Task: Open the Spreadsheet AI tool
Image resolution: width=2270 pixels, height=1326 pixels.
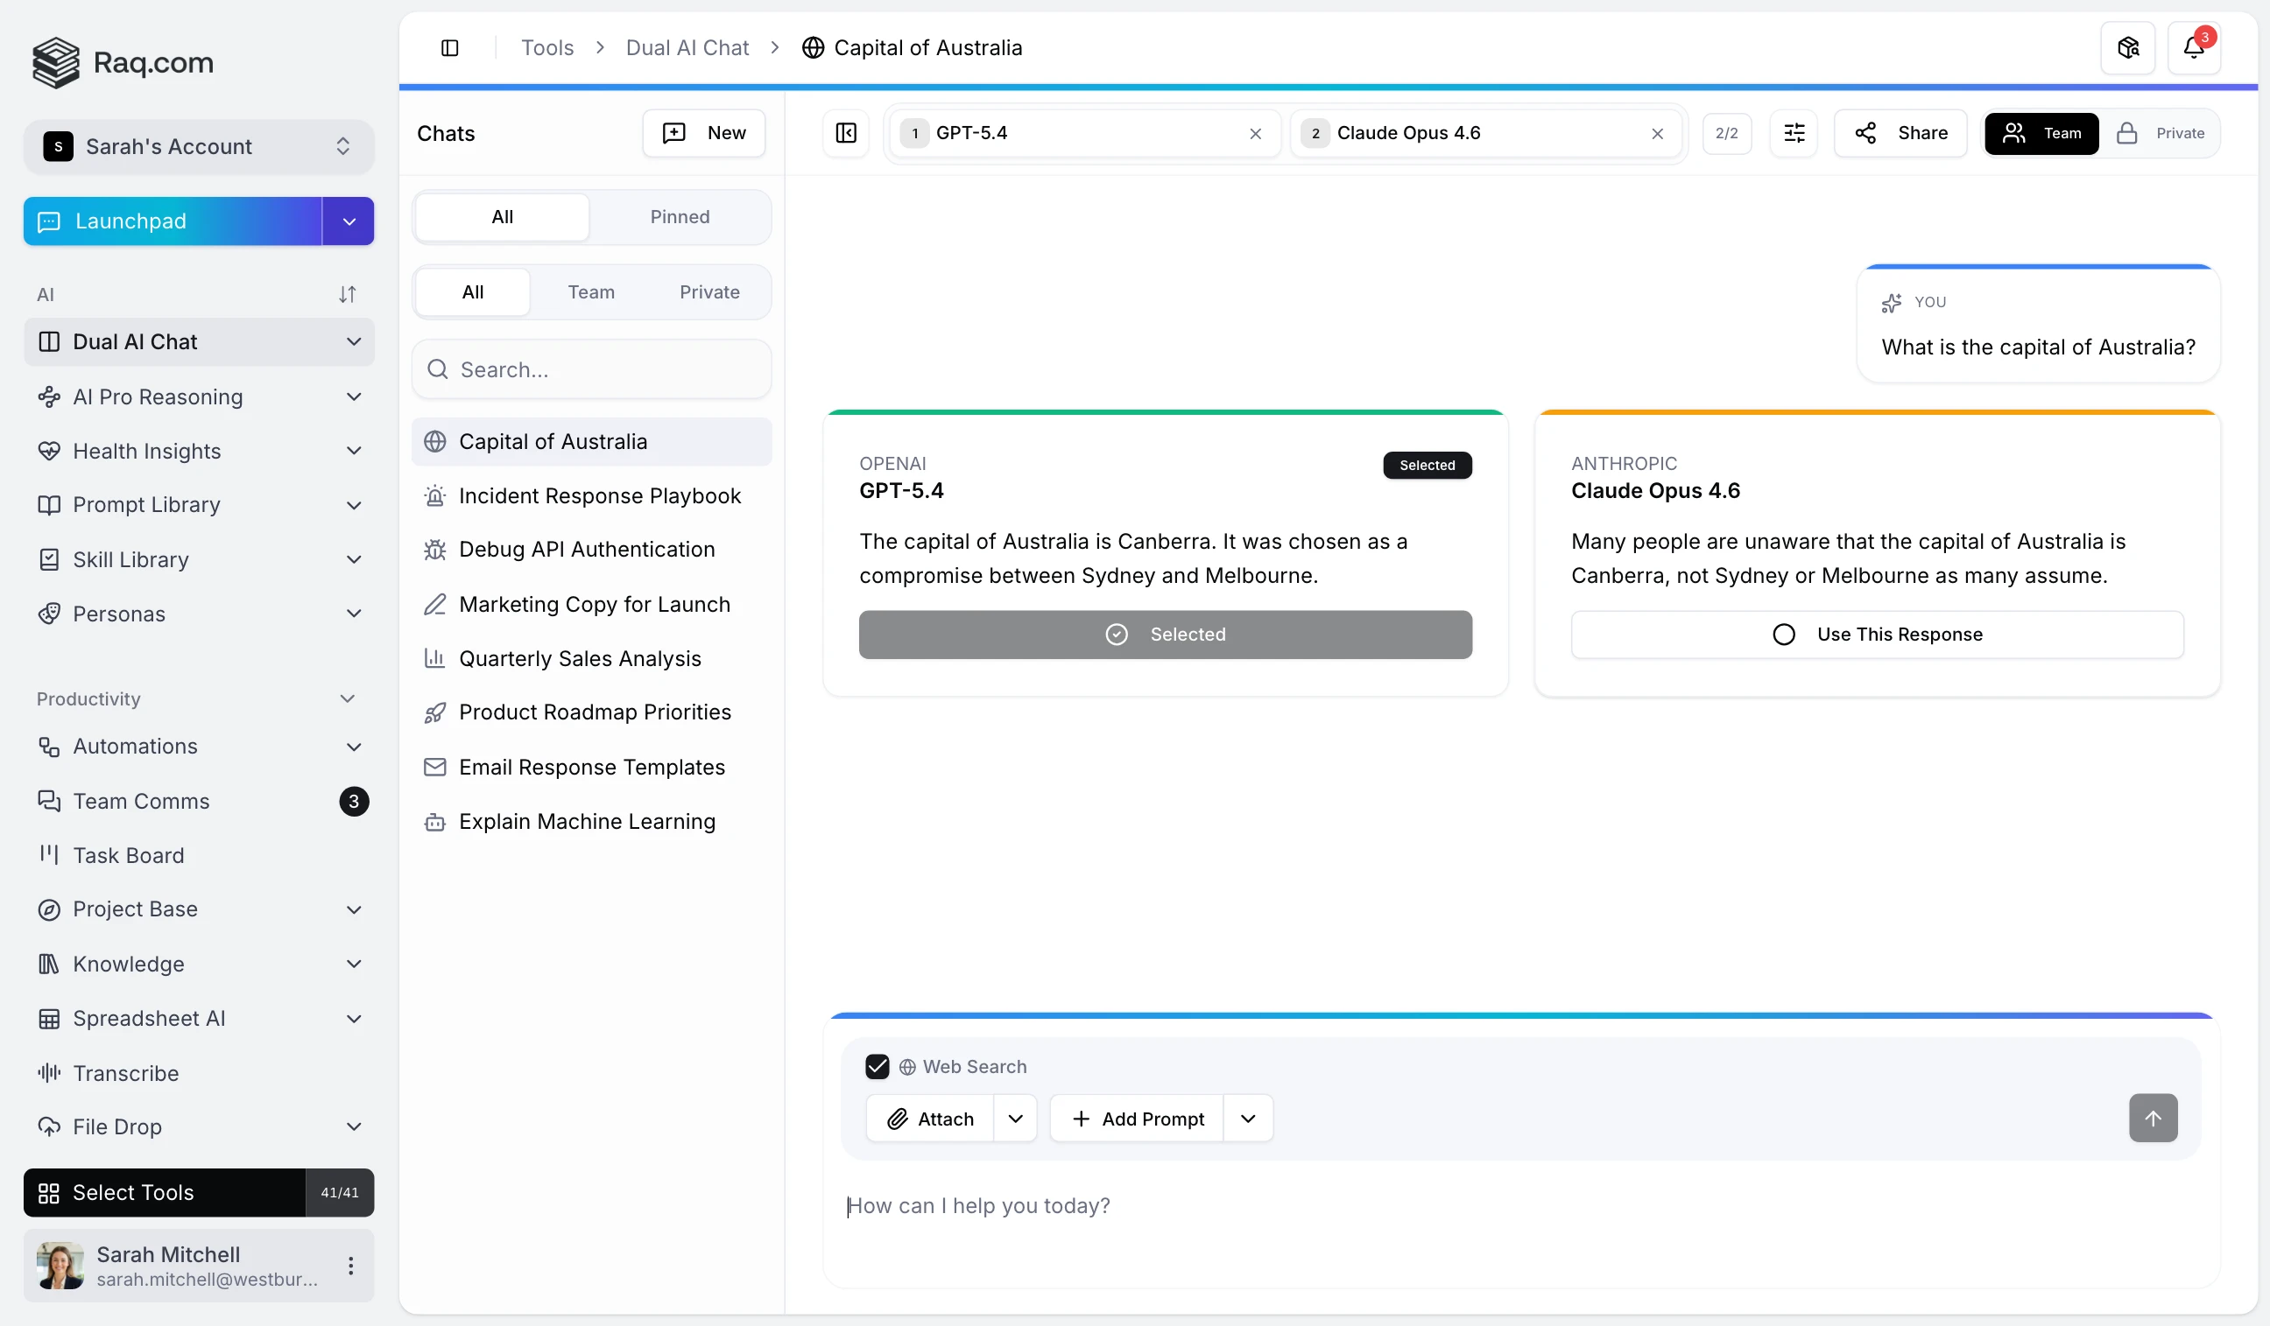Action: coord(150,1018)
